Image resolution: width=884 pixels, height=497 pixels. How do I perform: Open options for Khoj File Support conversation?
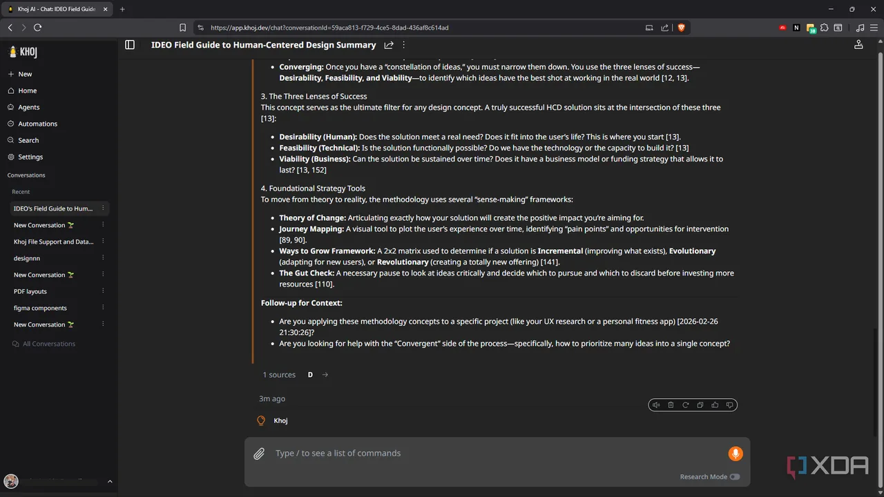[103, 242]
